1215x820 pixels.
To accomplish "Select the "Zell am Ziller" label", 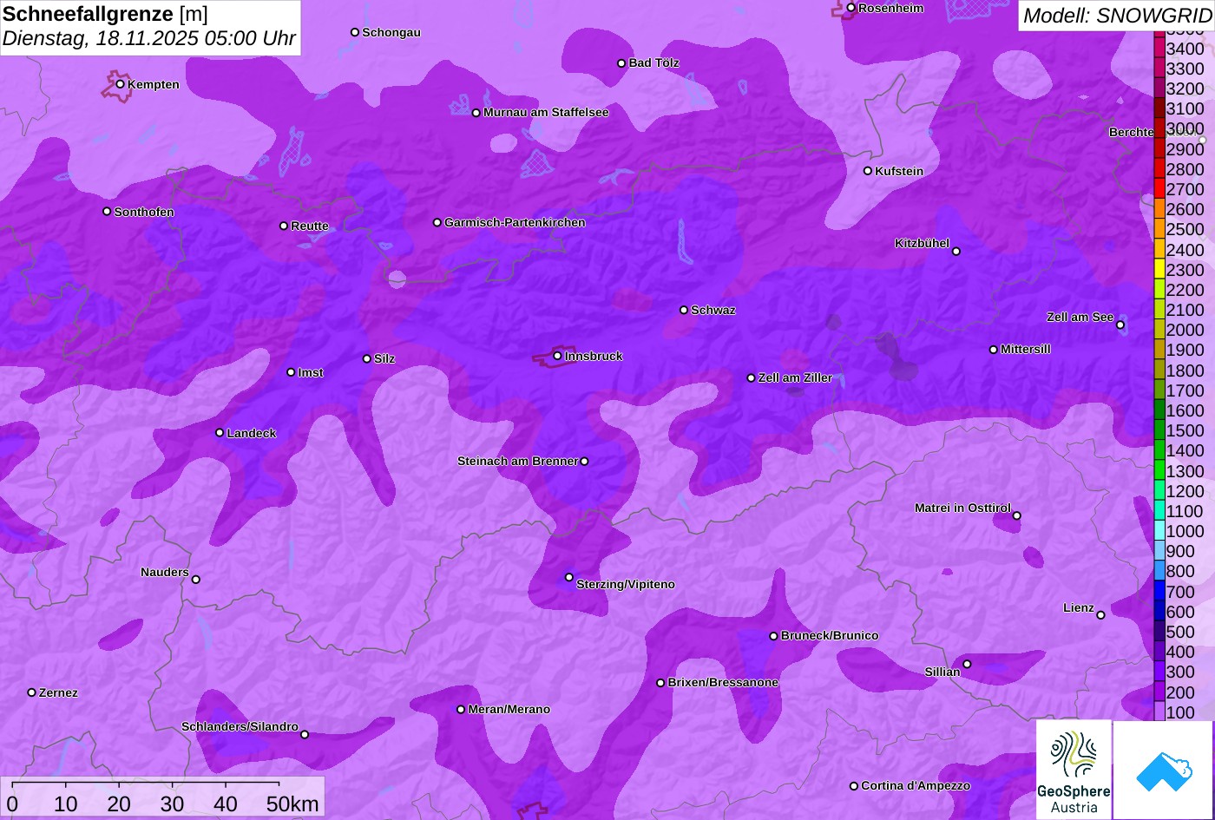I will click(x=795, y=377).
